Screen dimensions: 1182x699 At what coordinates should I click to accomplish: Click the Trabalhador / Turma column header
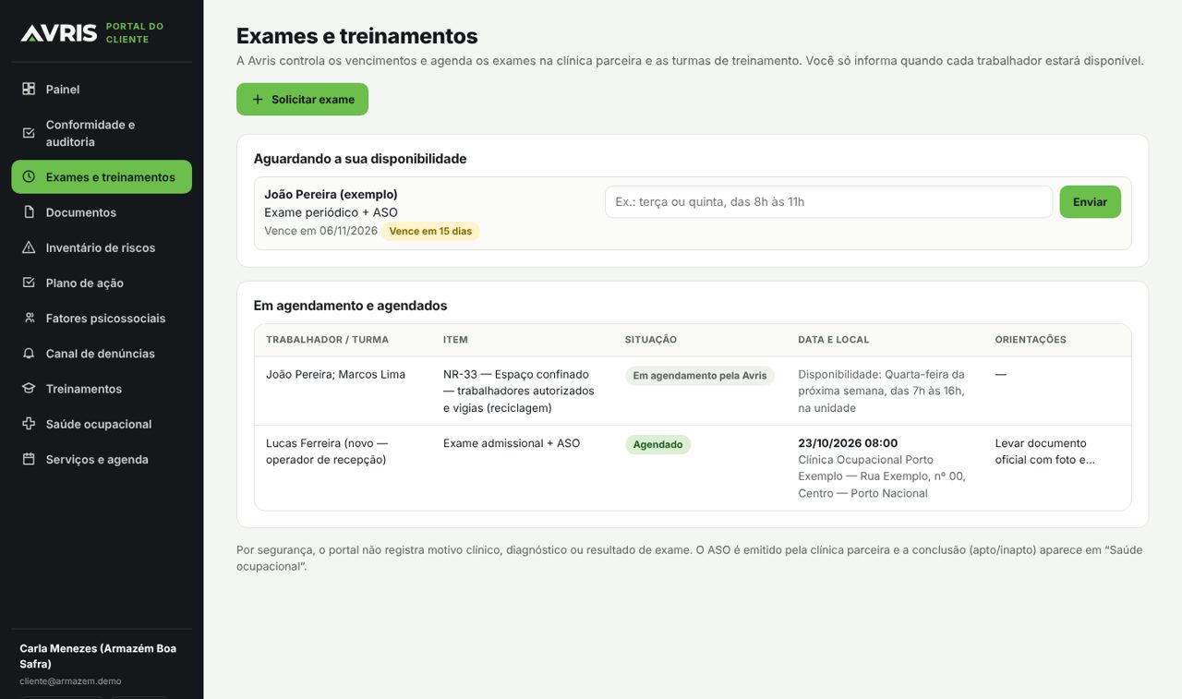click(x=327, y=340)
